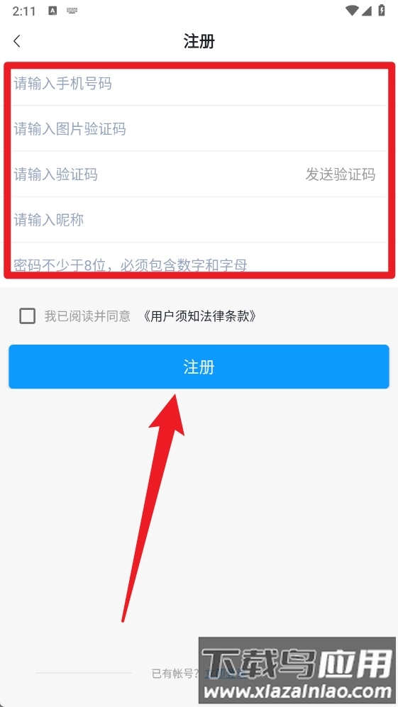Tap the back arrow icon
This screenshot has height=707, width=398.
[17, 41]
